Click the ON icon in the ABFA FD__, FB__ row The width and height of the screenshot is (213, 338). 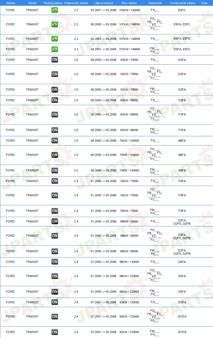click(55, 155)
